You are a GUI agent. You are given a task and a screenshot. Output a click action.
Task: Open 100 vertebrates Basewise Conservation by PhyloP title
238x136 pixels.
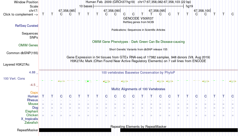(x=138, y=73)
